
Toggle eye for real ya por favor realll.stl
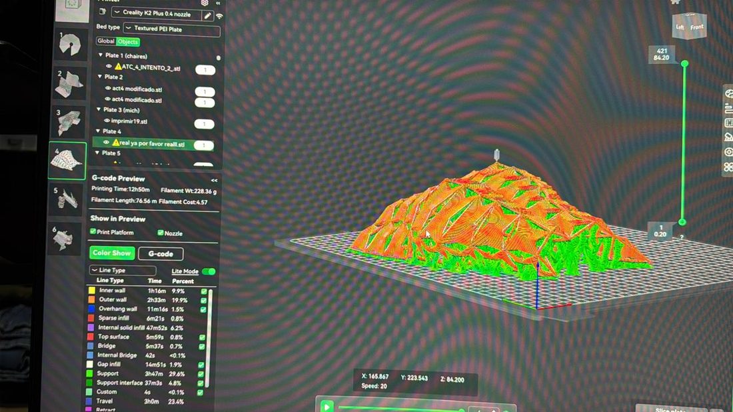(106, 143)
